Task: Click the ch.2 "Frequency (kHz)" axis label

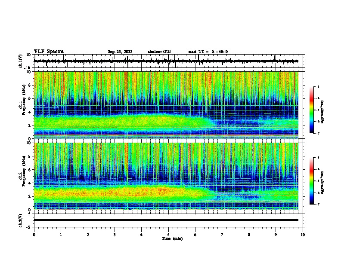Action: [x=24, y=171]
